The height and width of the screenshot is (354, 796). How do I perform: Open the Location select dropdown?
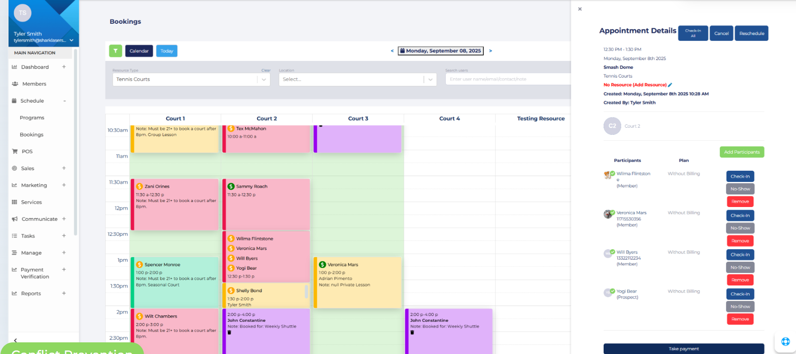pyautogui.click(x=430, y=79)
